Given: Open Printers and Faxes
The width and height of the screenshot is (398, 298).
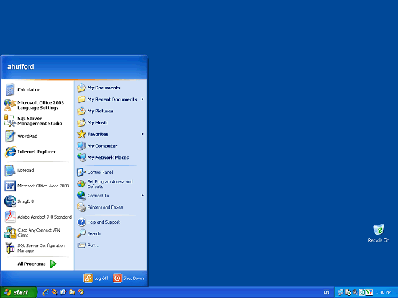Looking at the screenshot, I should pos(111,207).
